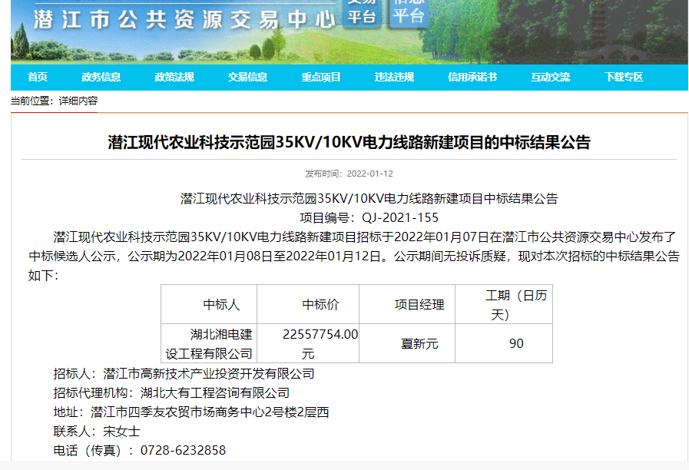Open the 交易信息 menu item
The height and width of the screenshot is (470, 689).
tap(247, 77)
